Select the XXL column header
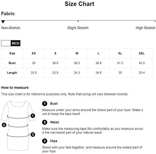The height and width of the screenshot is (154, 156). click(142, 53)
